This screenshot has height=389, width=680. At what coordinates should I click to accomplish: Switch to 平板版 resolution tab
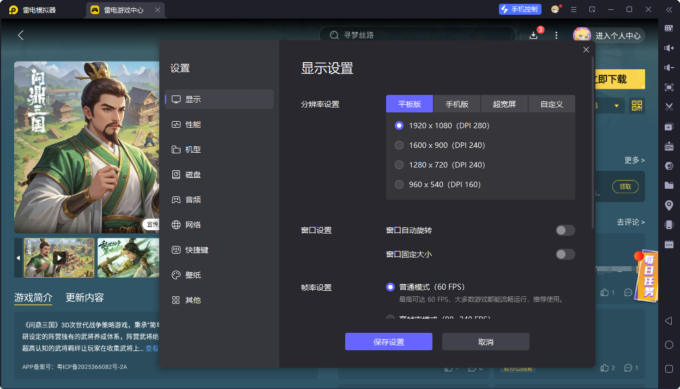(x=410, y=104)
